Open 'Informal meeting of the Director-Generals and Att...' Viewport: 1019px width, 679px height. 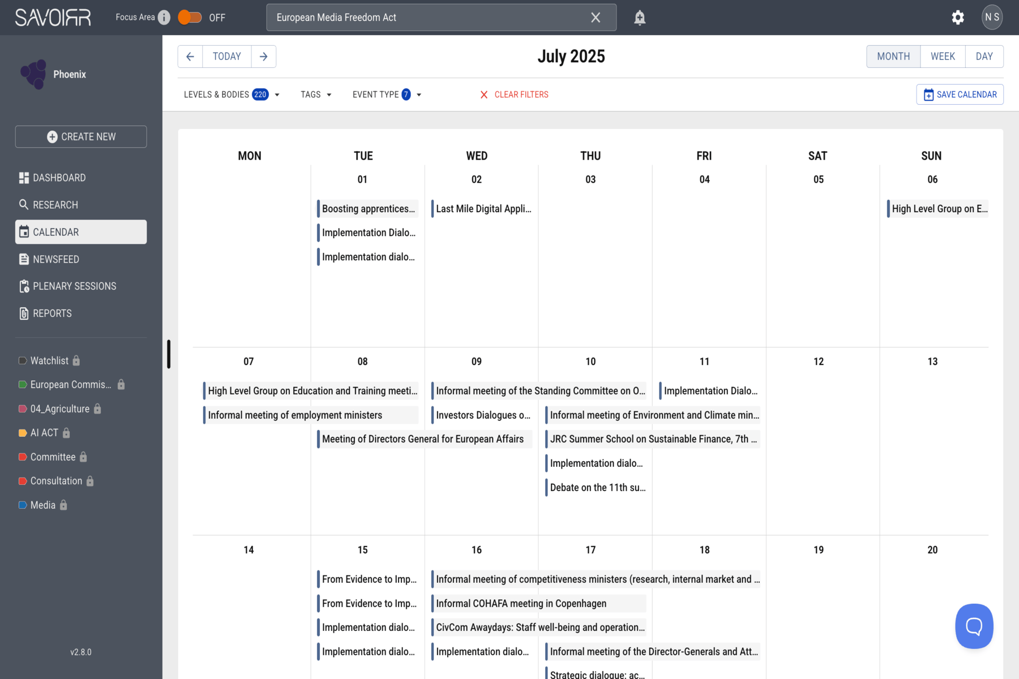pyautogui.click(x=653, y=652)
